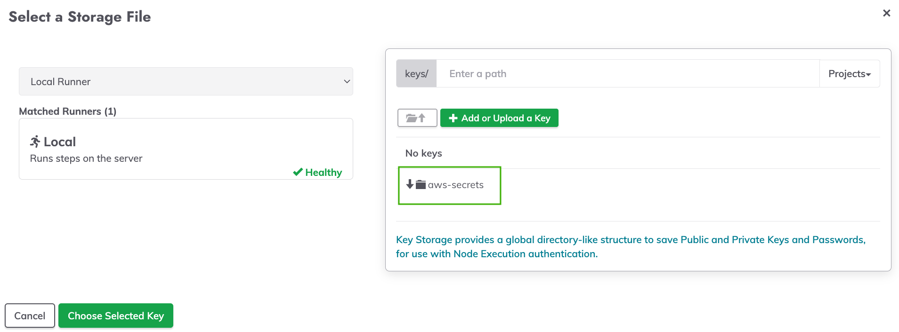Click the Healthy status label

coord(324,173)
